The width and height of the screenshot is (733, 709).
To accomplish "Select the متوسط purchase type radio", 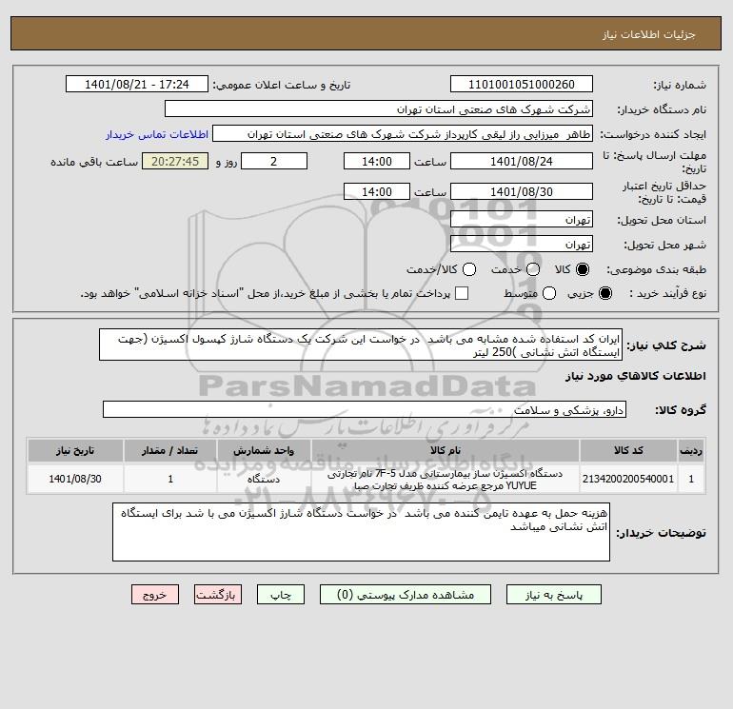I will [549, 293].
